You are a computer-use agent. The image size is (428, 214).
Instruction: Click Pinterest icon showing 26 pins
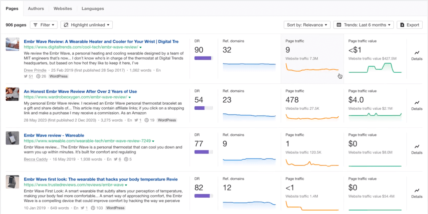[x=38, y=76]
